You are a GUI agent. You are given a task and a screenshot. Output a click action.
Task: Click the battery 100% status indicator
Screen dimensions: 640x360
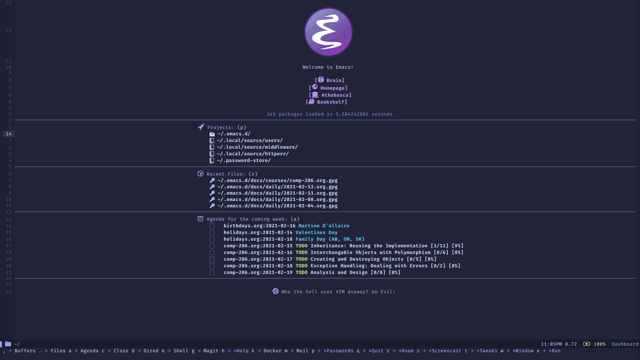tap(595, 344)
